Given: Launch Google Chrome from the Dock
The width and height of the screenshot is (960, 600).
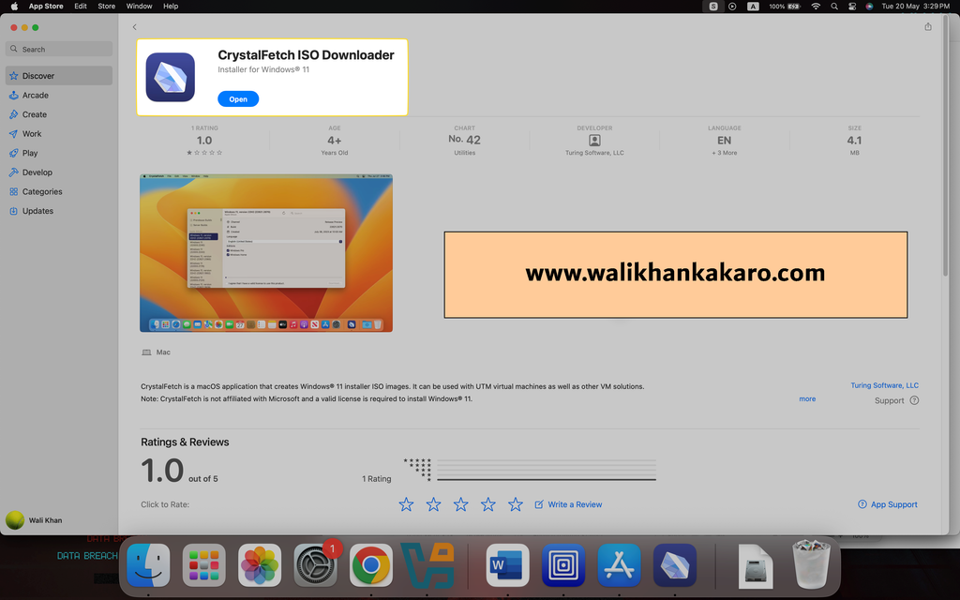Looking at the screenshot, I should (371, 565).
